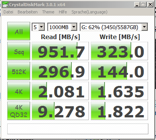Image resolution: width=156 pixels, height=140 pixels.
Task: Open the Sprache(Language) menu
Action: [89, 12]
